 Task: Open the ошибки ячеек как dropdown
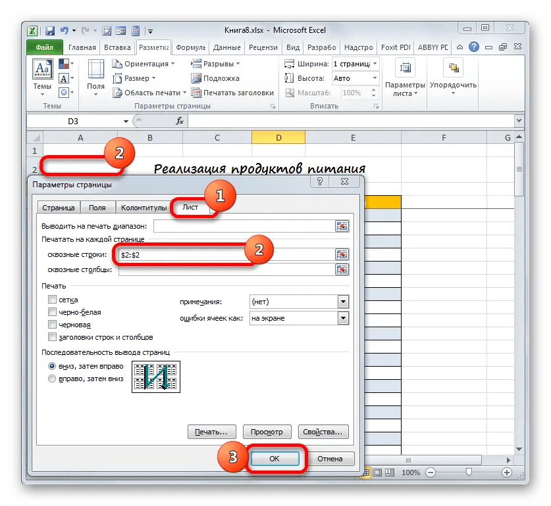[343, 319]
